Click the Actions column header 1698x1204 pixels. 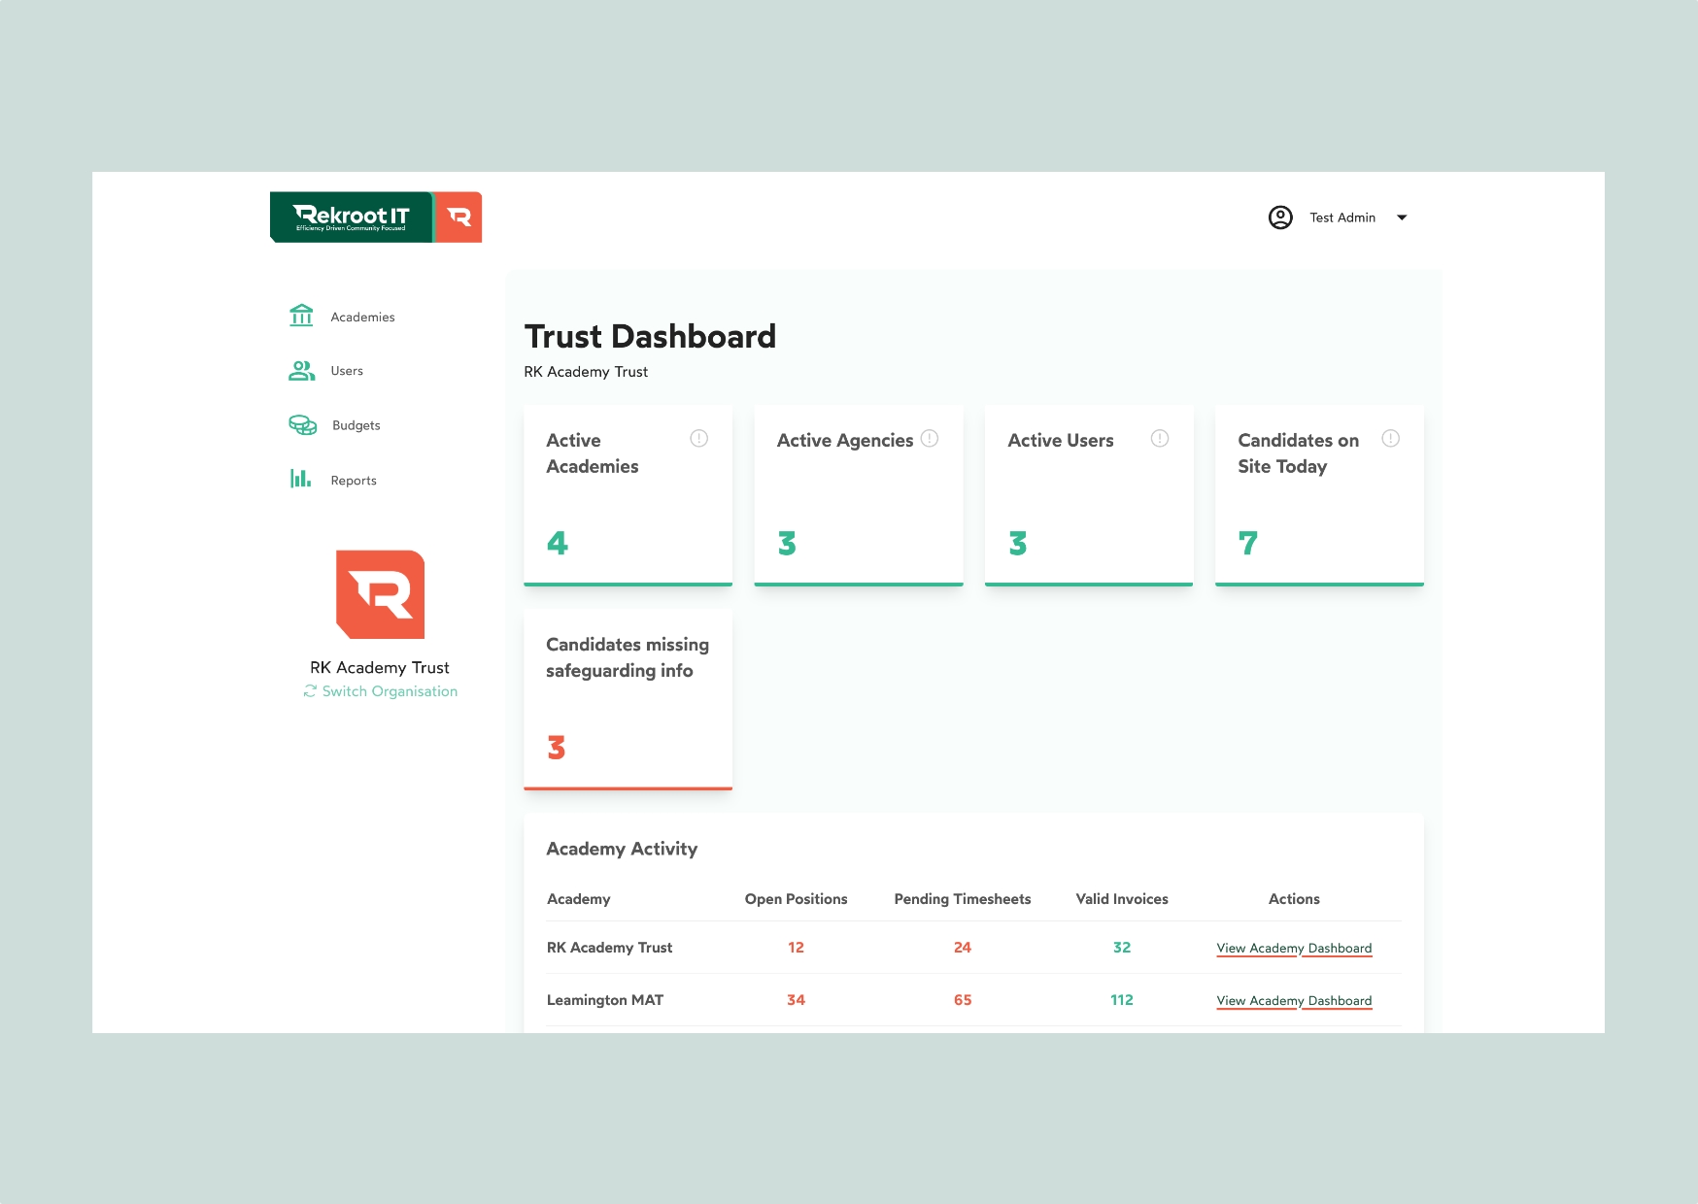coord(1294,899)
